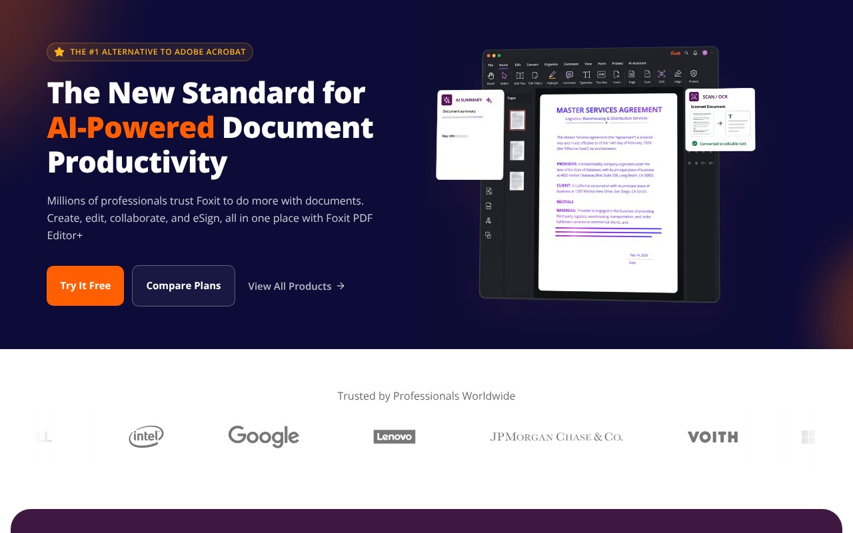853x533 pixels.
Task: Click the Page tool icon
Action: click(x=632, y=75)
